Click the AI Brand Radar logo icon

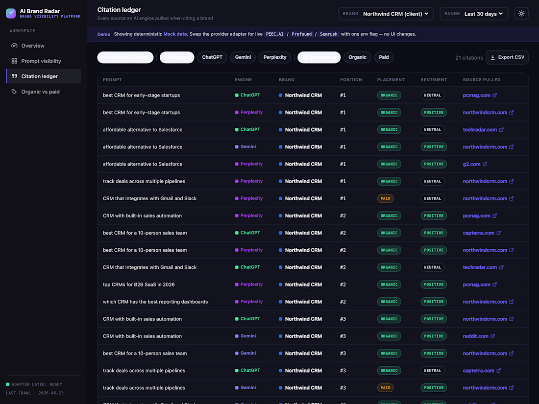(x=11, y=13)
